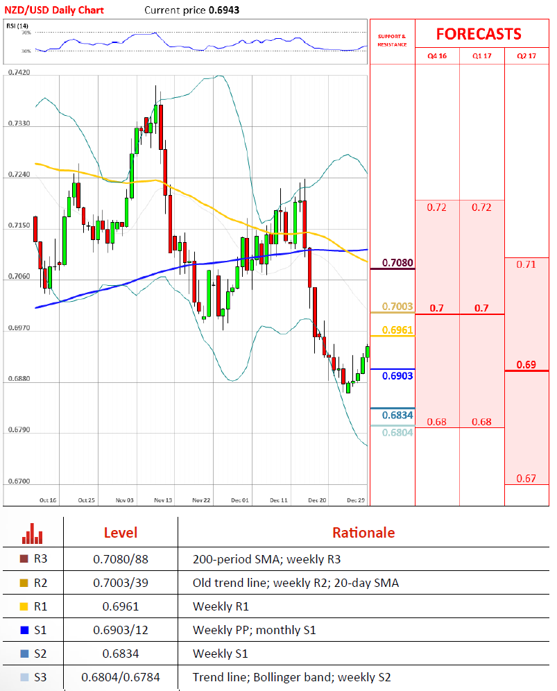Click the Oct 16 date axis label

click(48, 500)
